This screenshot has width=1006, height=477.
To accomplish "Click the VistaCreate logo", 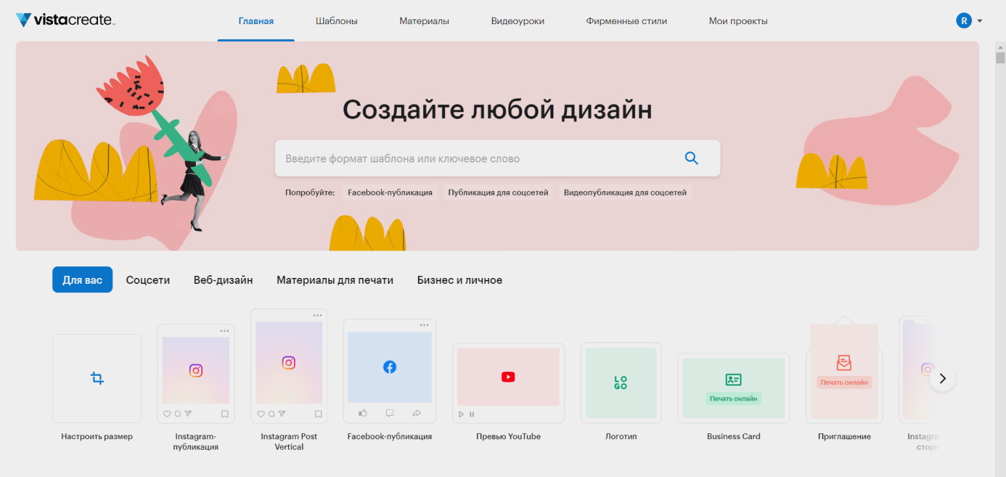I will 65,20.
